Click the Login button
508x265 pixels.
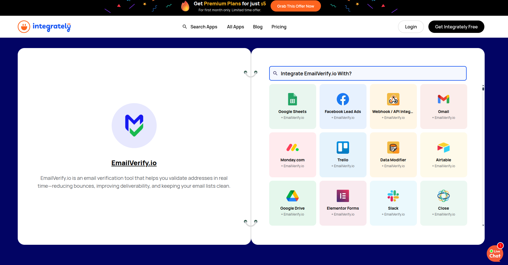411,27
